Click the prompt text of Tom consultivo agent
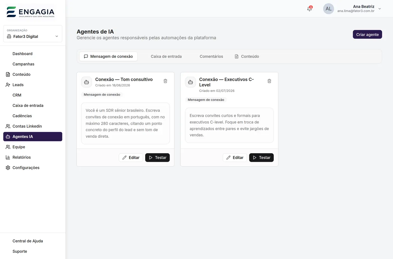This screenshot has height=259, width=393. tap(125, 123)
